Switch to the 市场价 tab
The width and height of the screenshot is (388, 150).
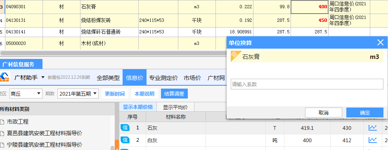(x=192, y=78)
